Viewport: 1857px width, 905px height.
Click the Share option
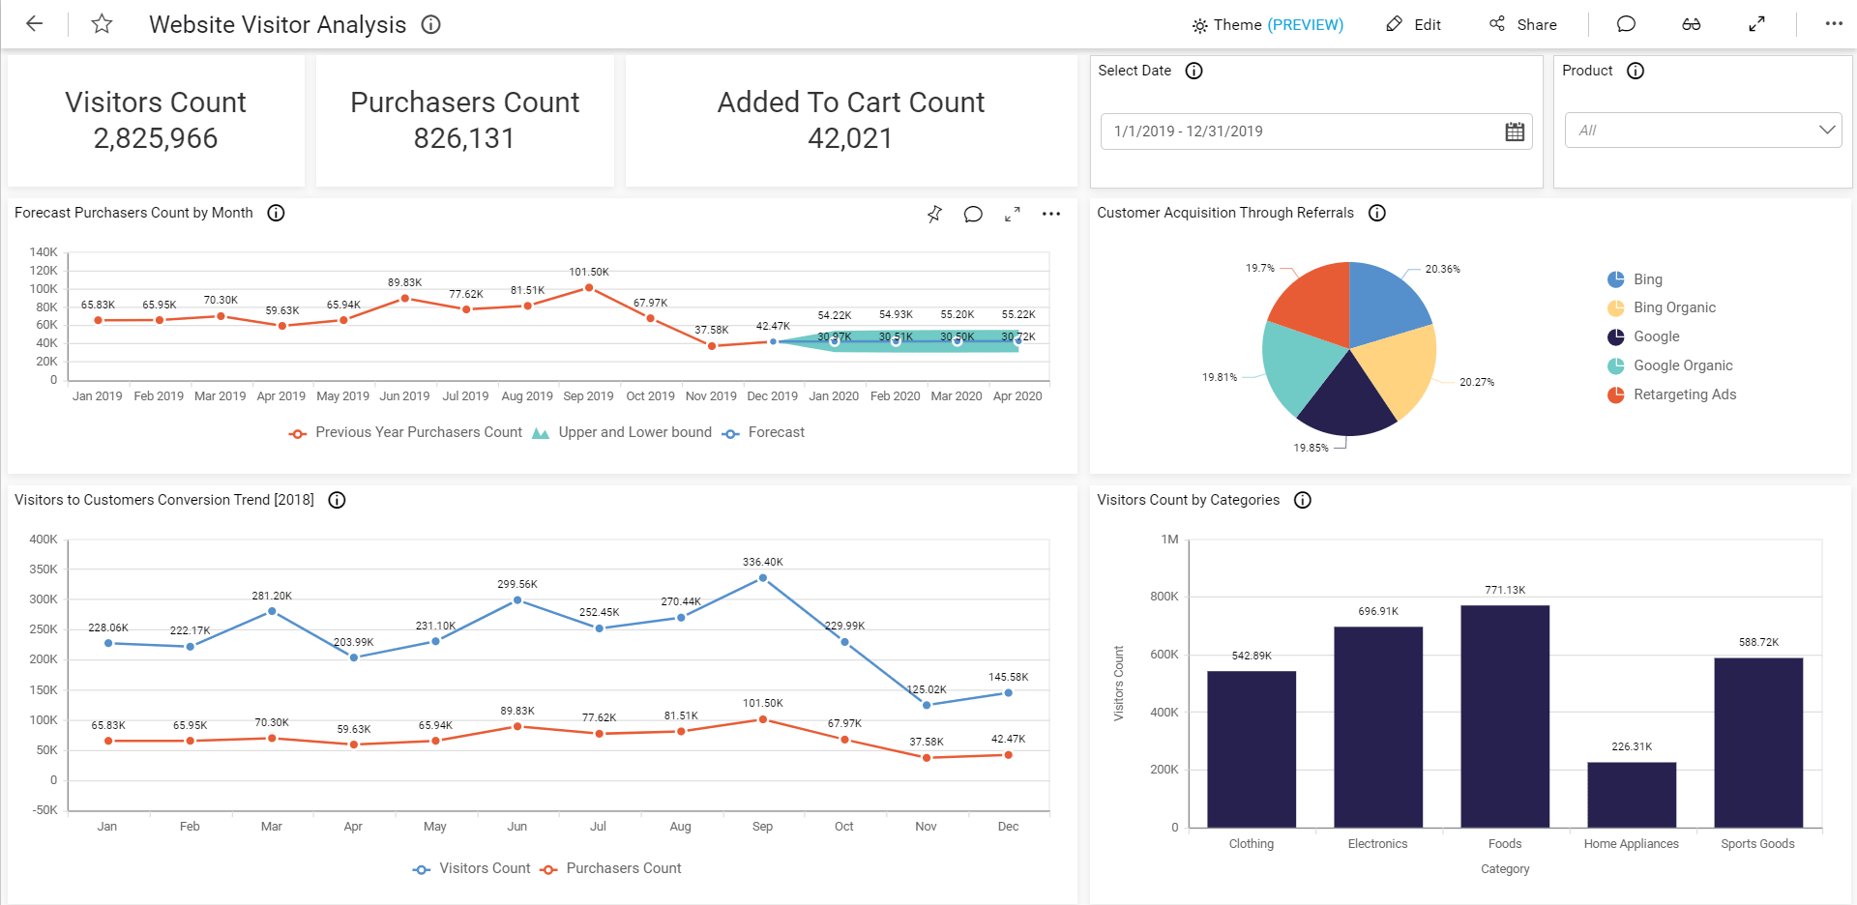(x=1523, y=25)
